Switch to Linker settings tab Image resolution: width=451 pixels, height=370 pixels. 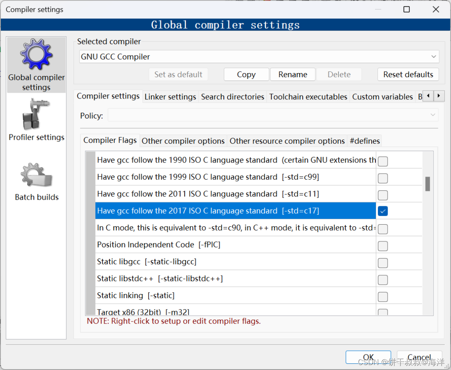(x=170, y=96)
